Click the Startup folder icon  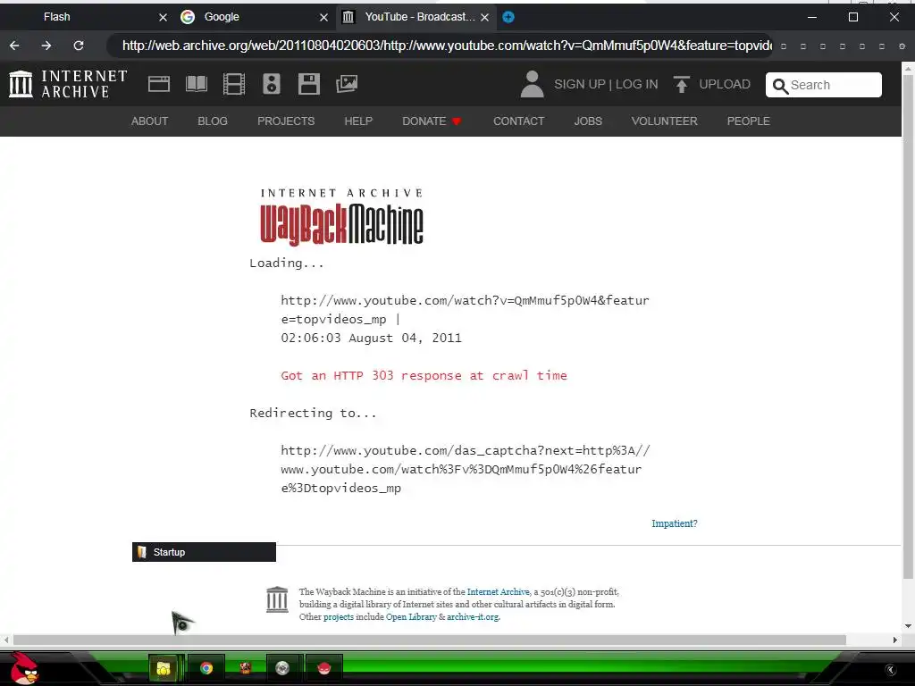click(142, 552)
